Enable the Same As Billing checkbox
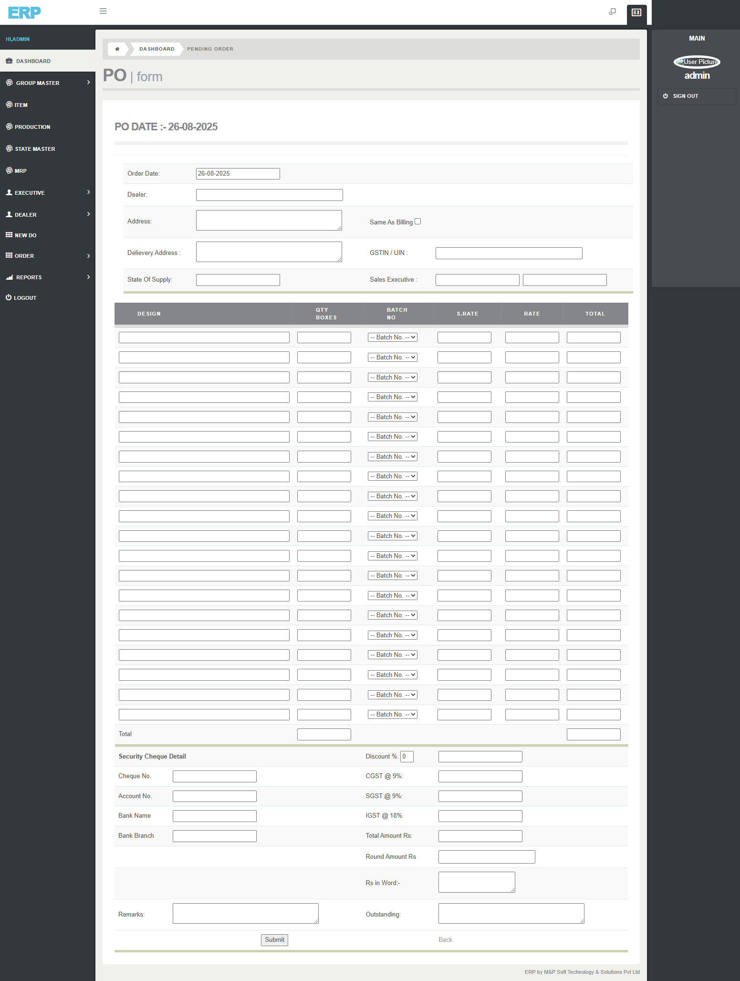 pos(417,222)
